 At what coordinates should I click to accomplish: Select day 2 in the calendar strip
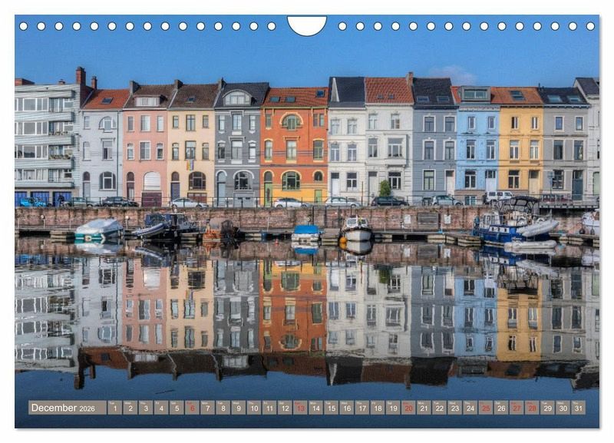click(130, 408)
